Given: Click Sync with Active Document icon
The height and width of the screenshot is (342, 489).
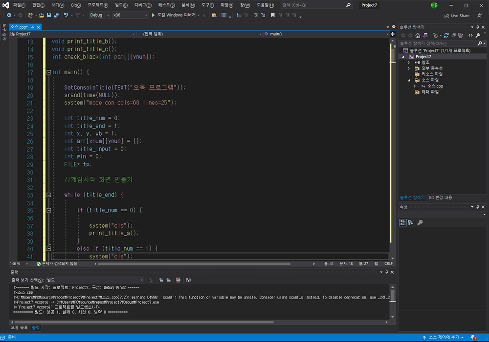Looking at the screenshot, I should 446,36.
